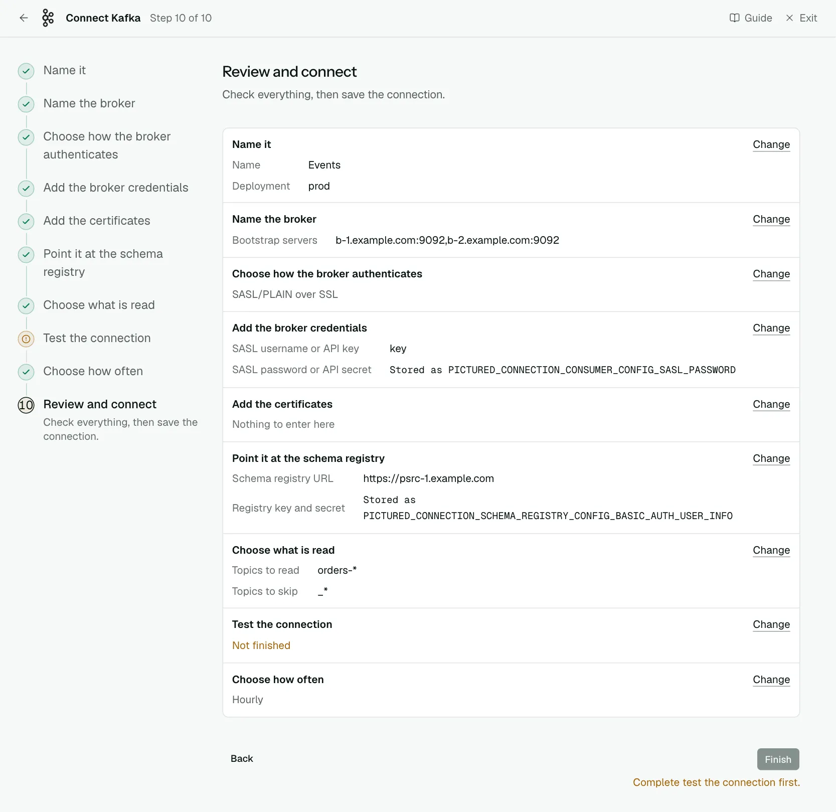This screenshot has height=812, width=836.
Task: Change the schema registry section
Action: [x=771, y=458]
